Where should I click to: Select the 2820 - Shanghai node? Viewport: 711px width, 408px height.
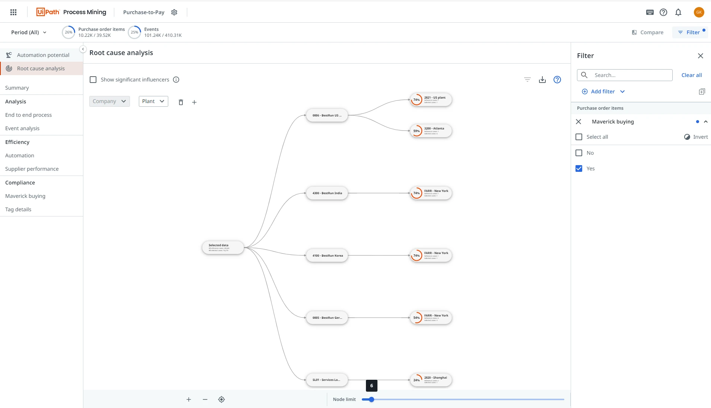[x=431, y=380]
